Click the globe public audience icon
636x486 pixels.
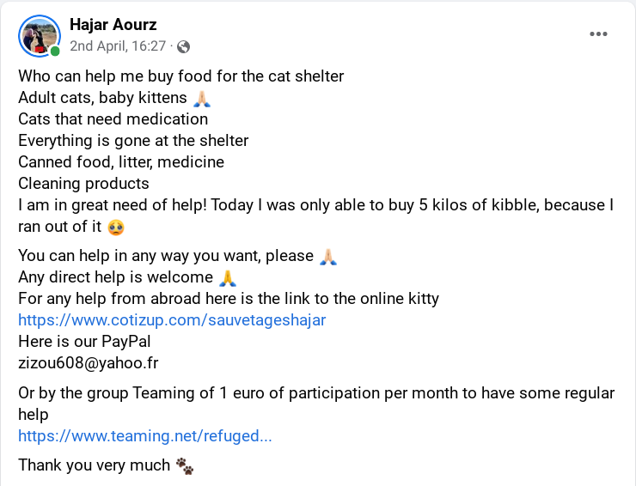point(183,46)
